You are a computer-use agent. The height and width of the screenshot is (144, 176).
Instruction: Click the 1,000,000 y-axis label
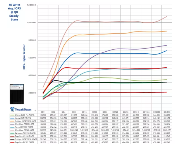[31, 23]
